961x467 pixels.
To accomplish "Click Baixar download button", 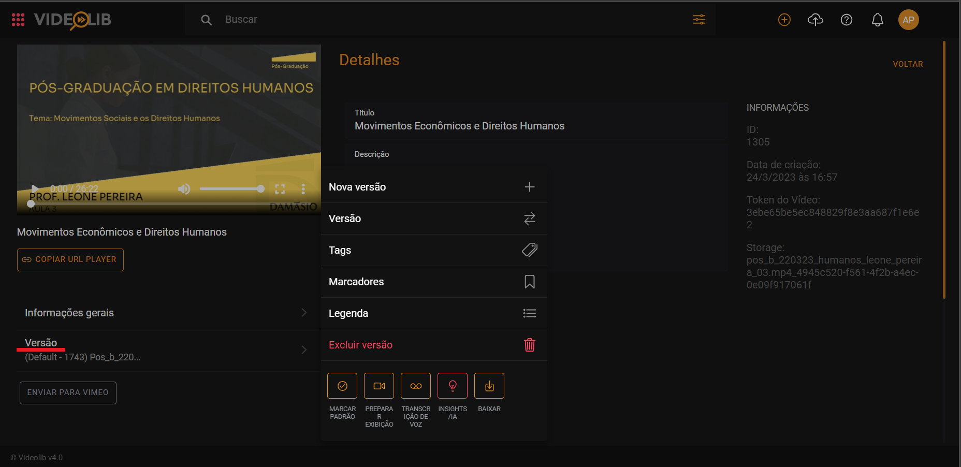I will tap(489, 386).
